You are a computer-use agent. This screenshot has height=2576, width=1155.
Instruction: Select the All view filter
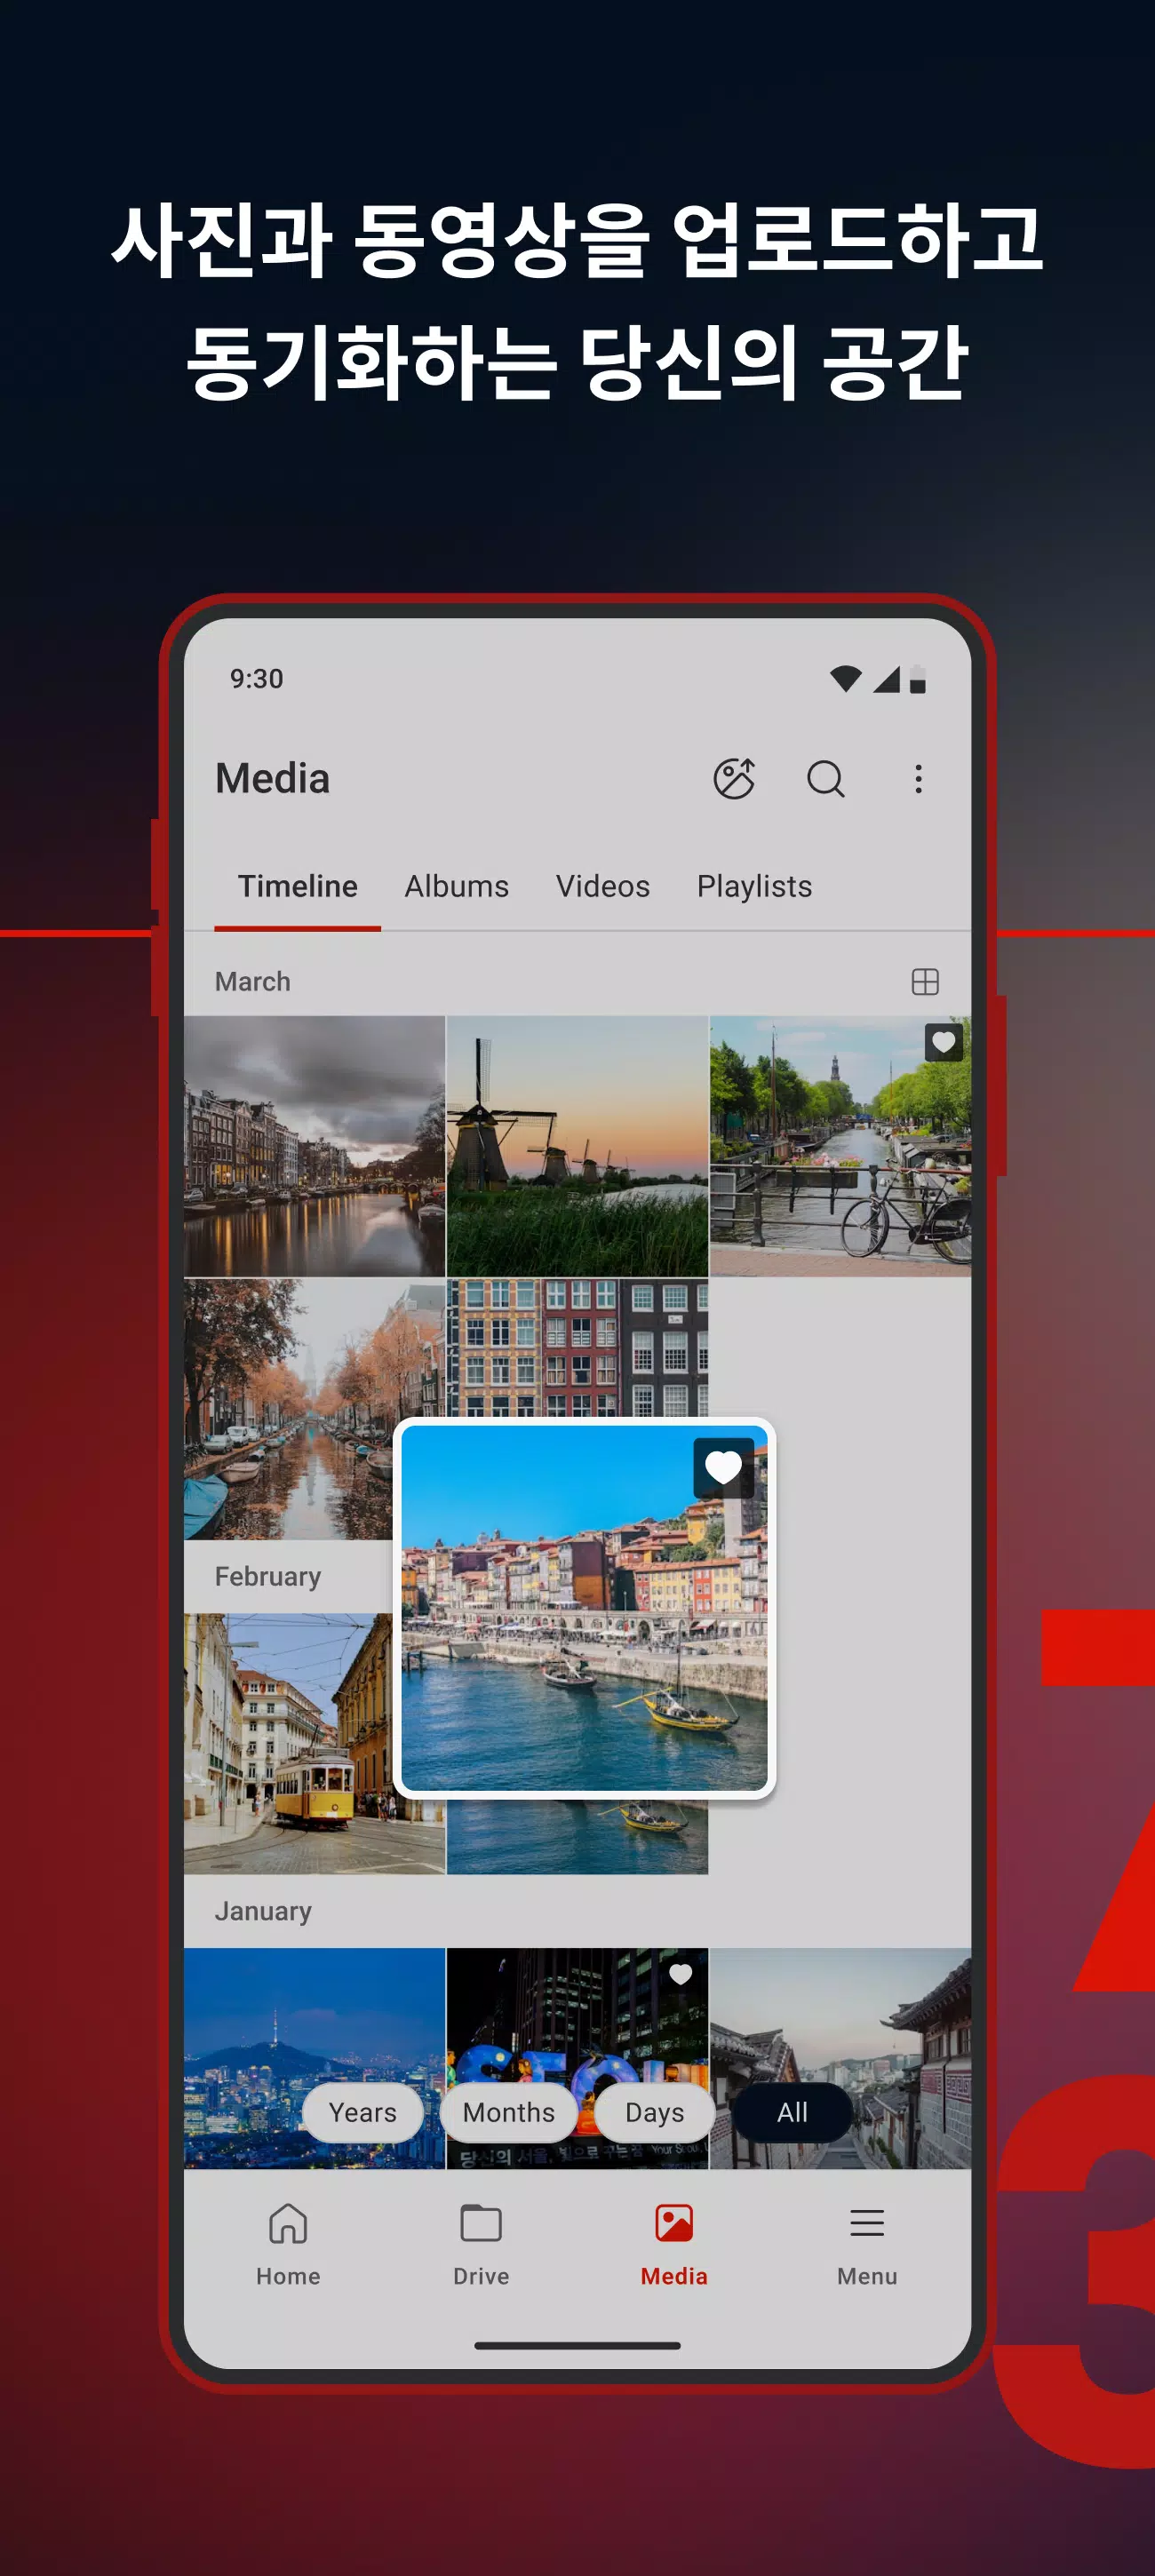click(793, 2112)
